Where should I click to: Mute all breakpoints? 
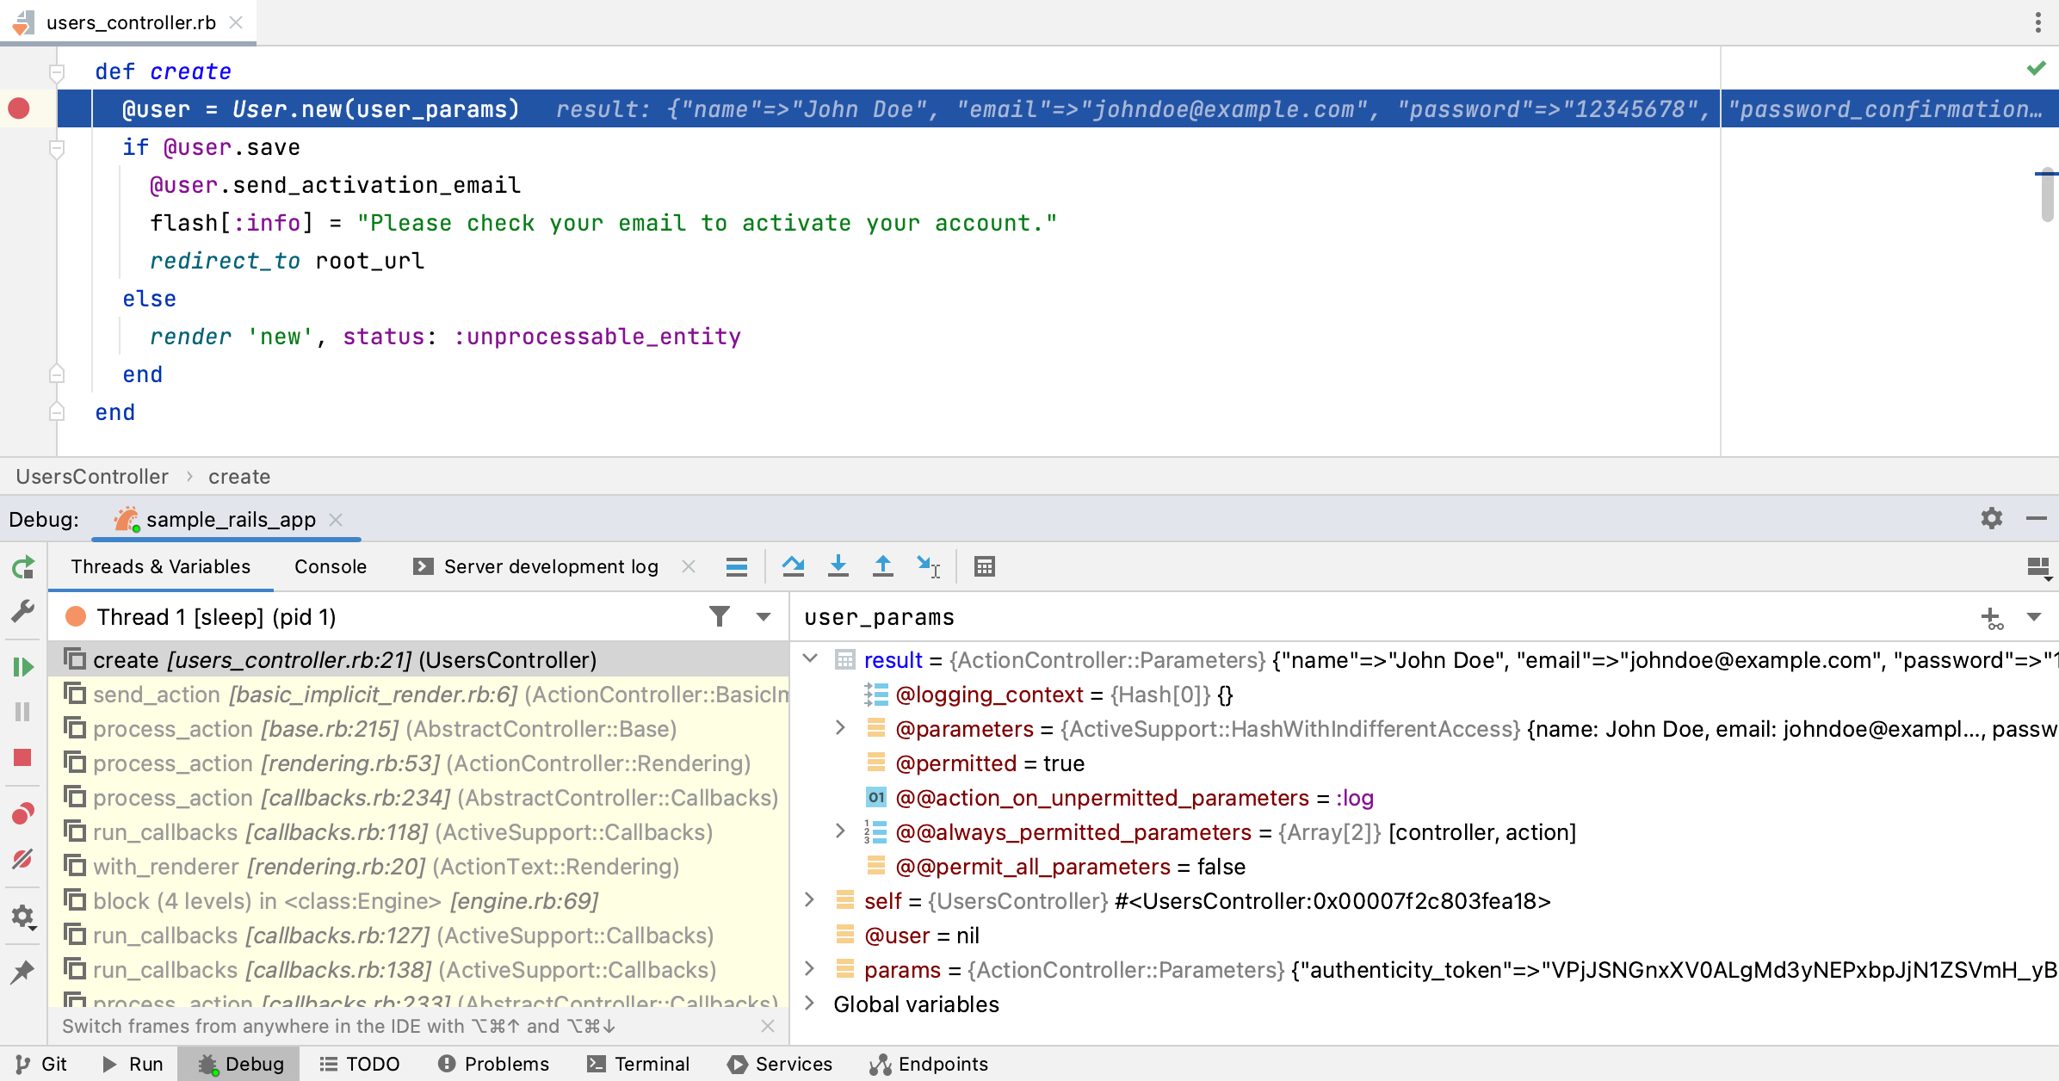23,858
